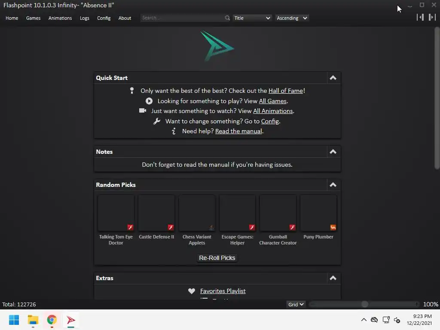440x330 pixels.
Task: Open the Home tab
Action: (x=12, y=18)
